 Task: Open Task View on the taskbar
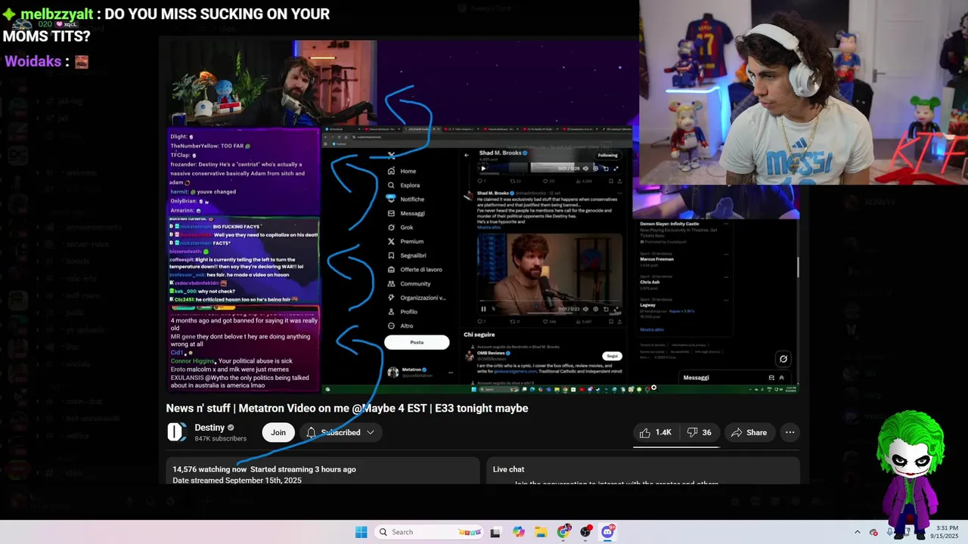pyautogui.click(x=495, y=532)
